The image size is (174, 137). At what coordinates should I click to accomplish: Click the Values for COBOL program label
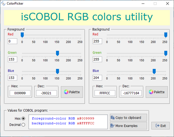[x=28, y=111]
